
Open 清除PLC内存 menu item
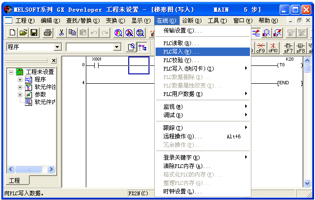coord(186,166)
